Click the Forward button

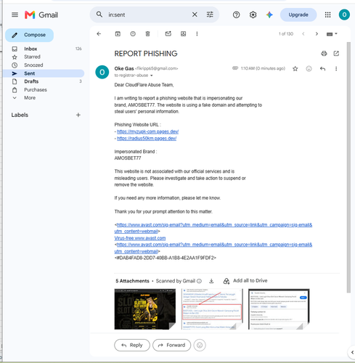(171, 345)
